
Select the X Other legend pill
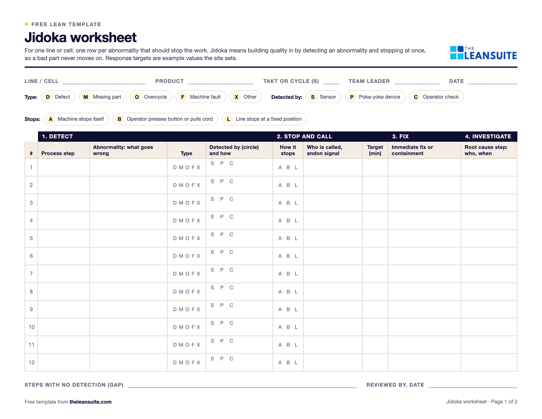pyautogui.click(x=245, y=97)
